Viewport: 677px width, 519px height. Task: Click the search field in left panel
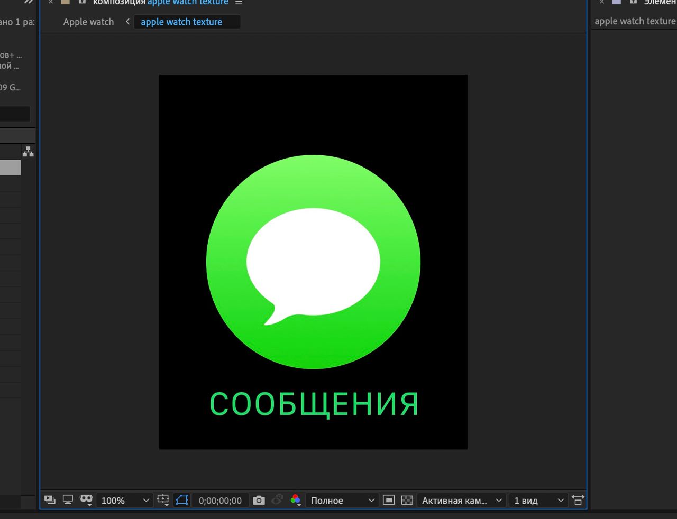(15, 114)
